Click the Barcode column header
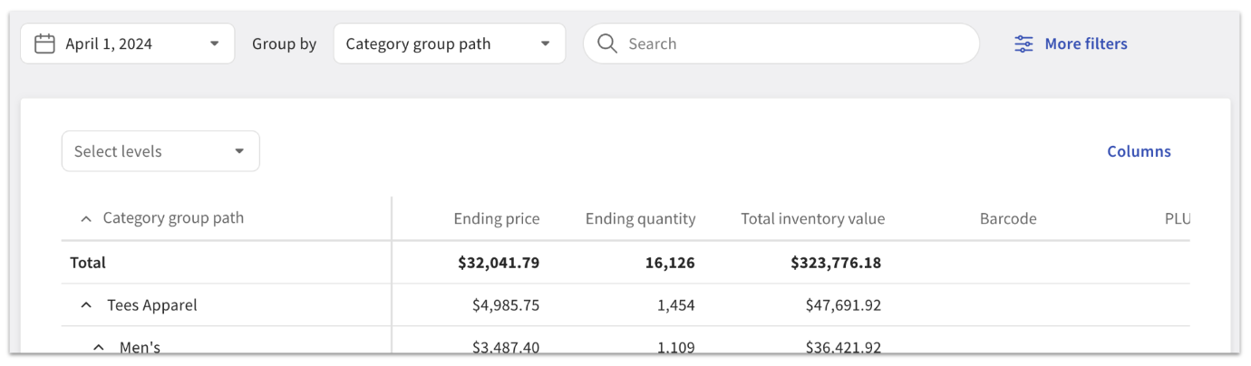The width and height of the screenshot is (1251, 366). 1007,218
